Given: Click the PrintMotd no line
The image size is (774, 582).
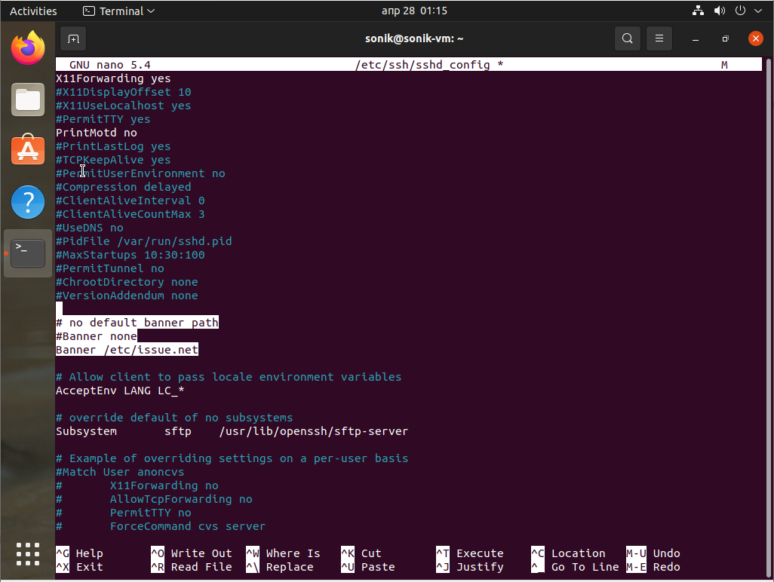Looking at the screenshot, I should click(97, 133).
